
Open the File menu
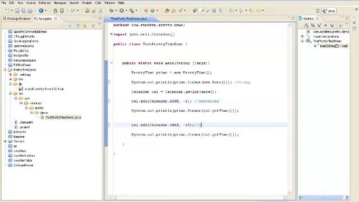(x=4, y=3)
